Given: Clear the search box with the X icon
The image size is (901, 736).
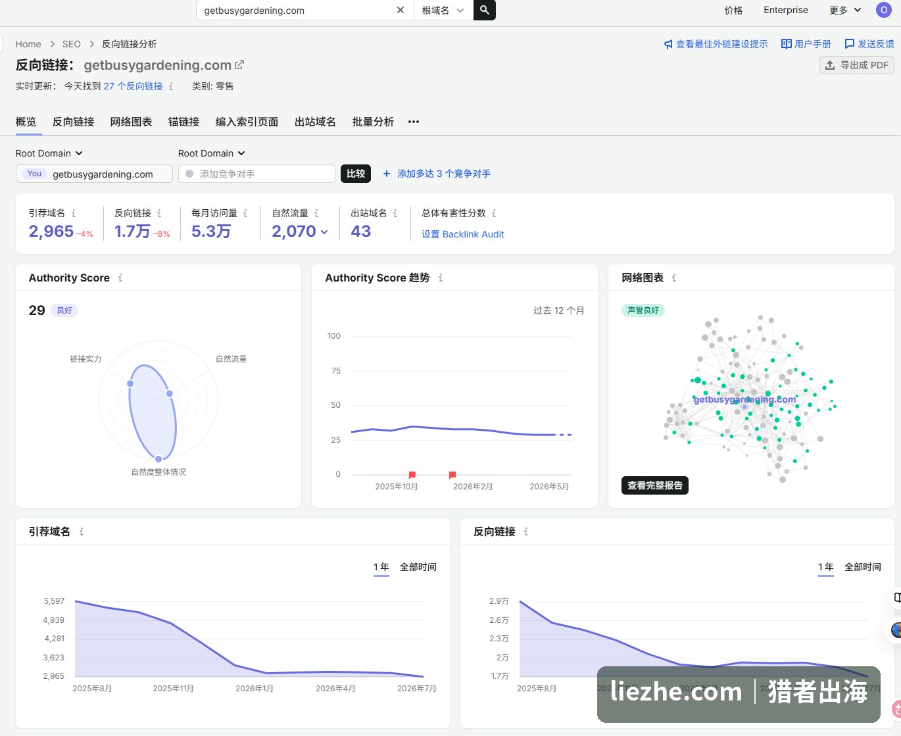Looking at the screenshot, I should [401, 10].
